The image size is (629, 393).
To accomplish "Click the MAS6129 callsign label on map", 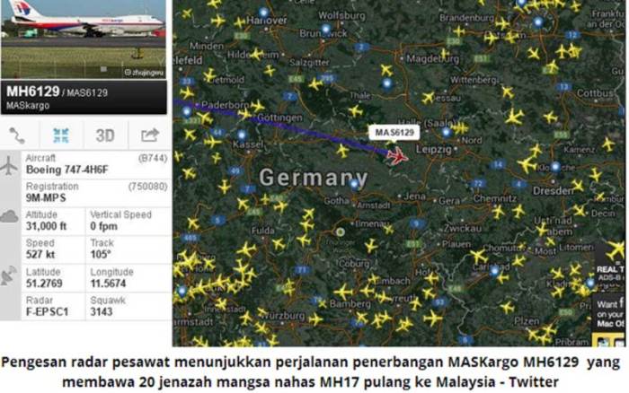I will [394, 133].
